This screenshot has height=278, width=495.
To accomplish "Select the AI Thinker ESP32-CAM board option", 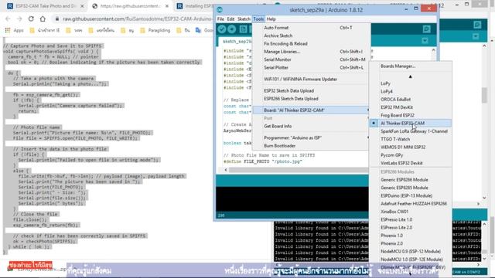I will pos(411,124).
